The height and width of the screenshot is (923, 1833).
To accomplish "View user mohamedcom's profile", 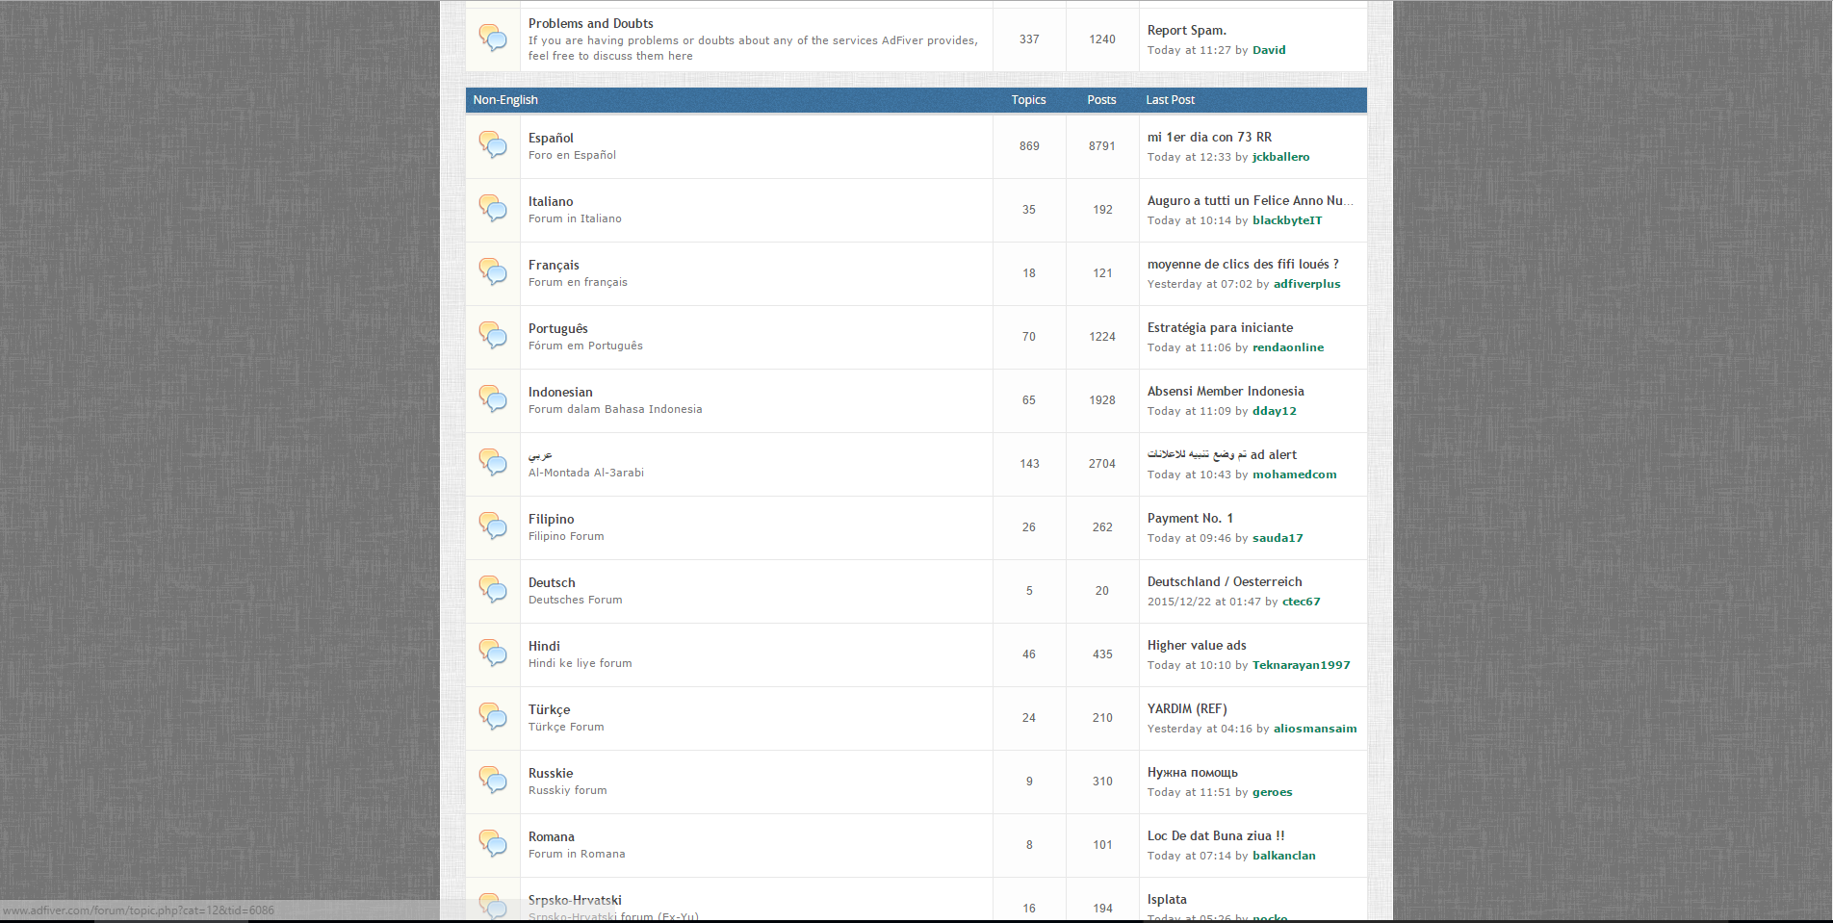I will 1294,474.
